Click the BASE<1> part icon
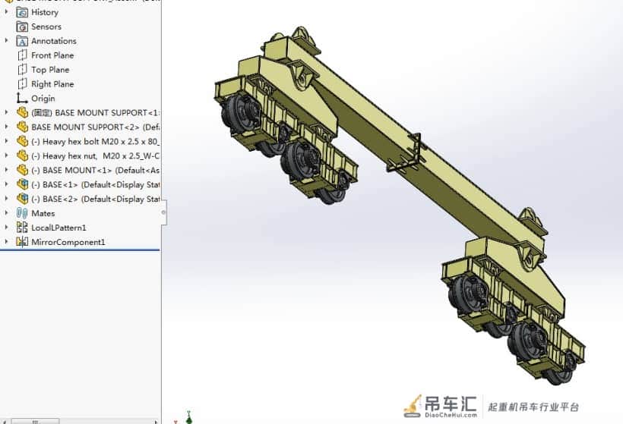 point(22,184)
